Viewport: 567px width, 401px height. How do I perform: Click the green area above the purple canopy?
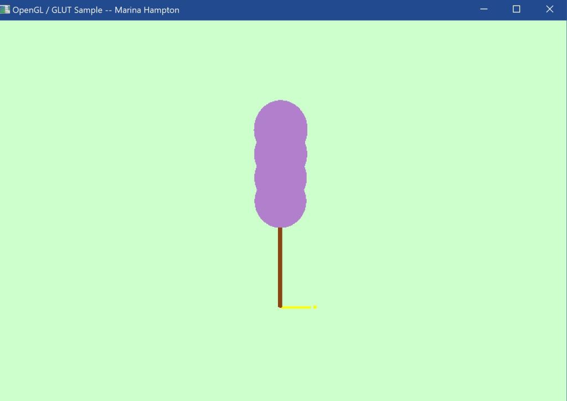pyautogui.click(x=281, y=61)
